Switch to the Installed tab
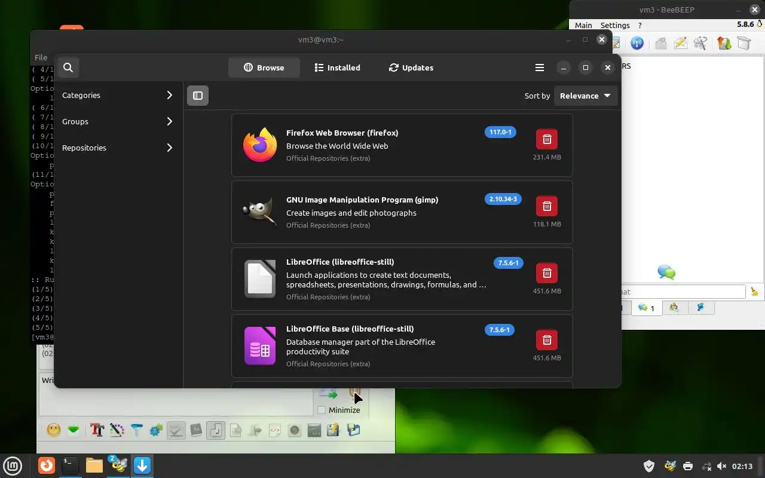 click(x=337, y=68)
